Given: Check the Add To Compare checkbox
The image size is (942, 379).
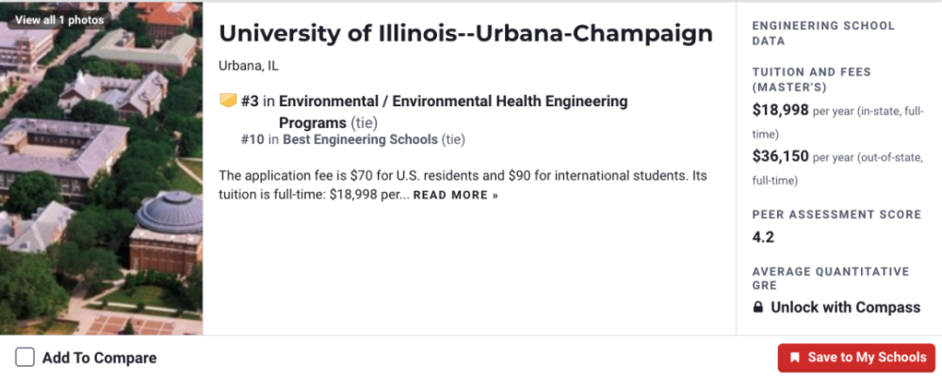Looking at the screenshot, I should point(25,357).
